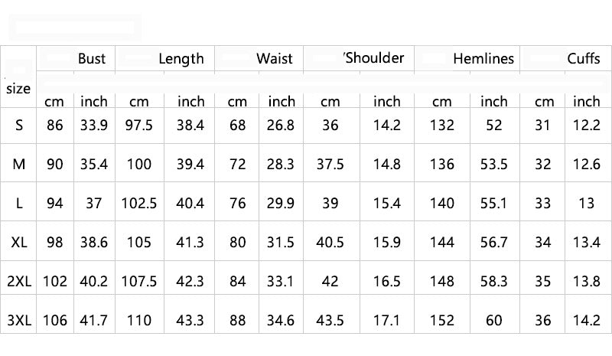612x356 pixels.
Task: Select the XL size row label
Action: [19, 243]
